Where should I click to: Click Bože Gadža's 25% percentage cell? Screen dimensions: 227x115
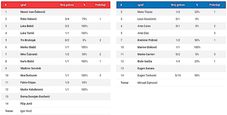coord(197,61)
